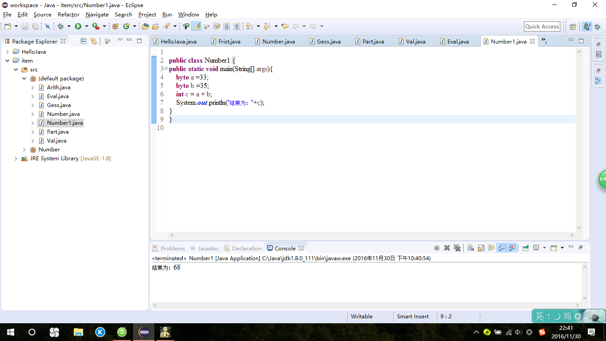Remove all terminated launches in Console
The width and height of the screenshot is (606, 341).
[x=457, y=248]
